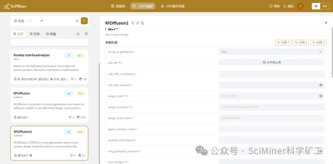Click cube icon in design_motif field
333x164 pixels.
[321, 96]
